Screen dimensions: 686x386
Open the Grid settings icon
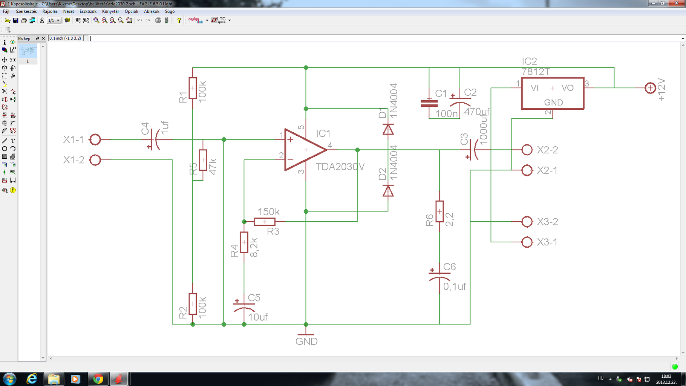coord(7,30)
